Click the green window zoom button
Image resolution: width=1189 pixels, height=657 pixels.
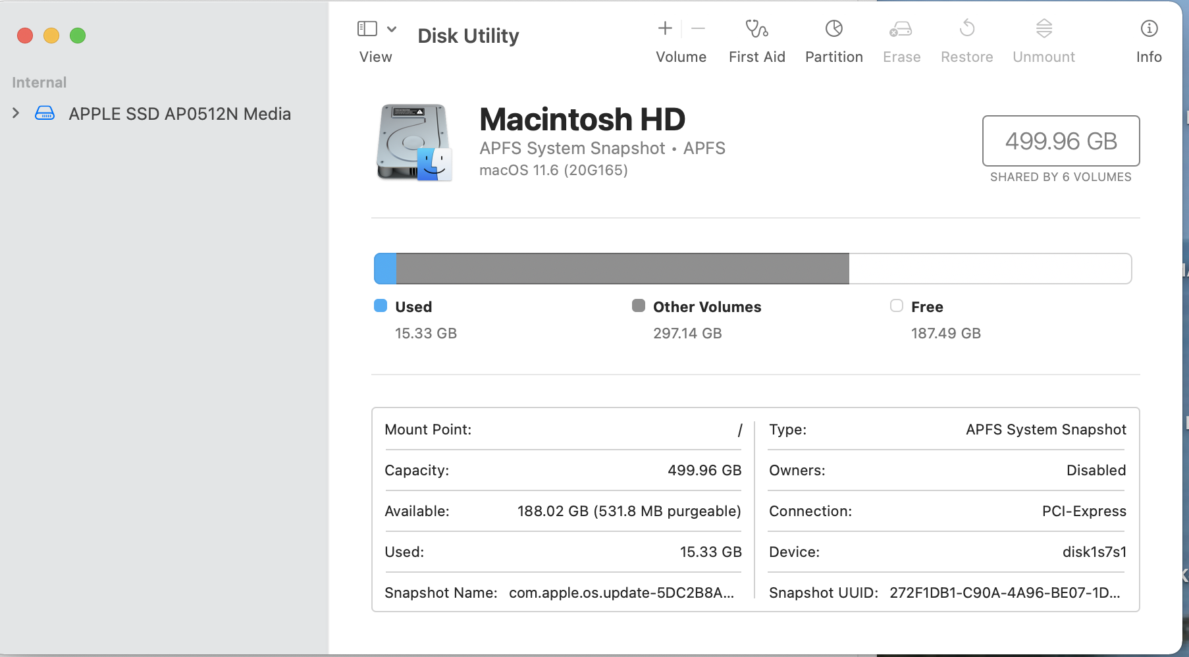click(78, 36)
